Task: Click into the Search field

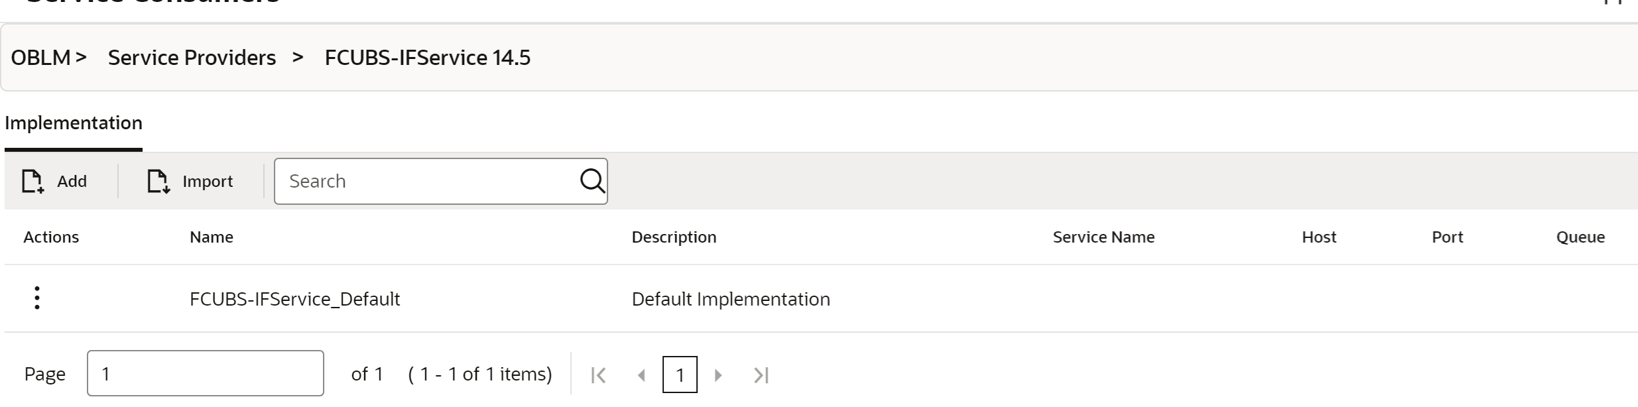Action: 424,181
